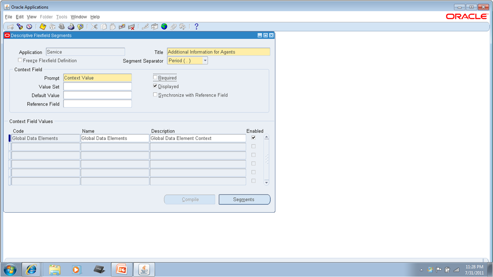Open the Folder menu
Screen dimensions: 493x277
point(46,17)
